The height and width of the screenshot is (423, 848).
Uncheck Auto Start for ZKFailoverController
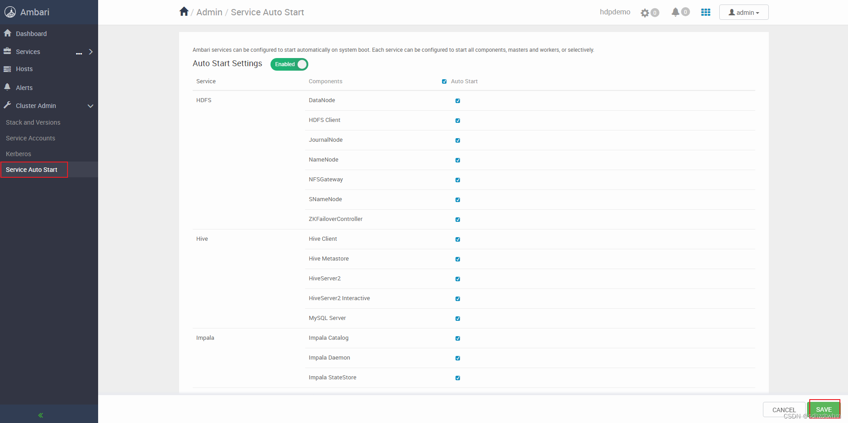click(x=458, y=220)
